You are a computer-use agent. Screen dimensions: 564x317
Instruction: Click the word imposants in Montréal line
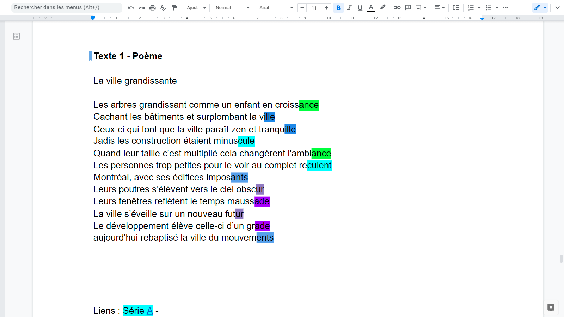[x=227, y=177]
